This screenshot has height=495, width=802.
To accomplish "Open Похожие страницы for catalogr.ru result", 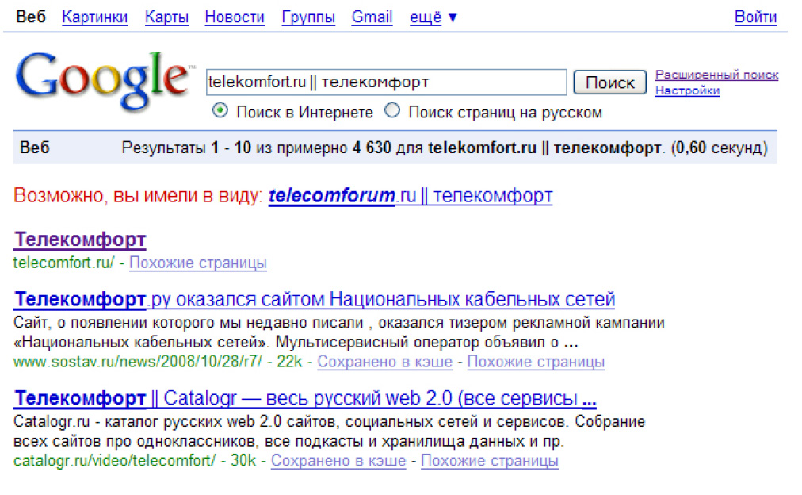I will coord(490,461).
